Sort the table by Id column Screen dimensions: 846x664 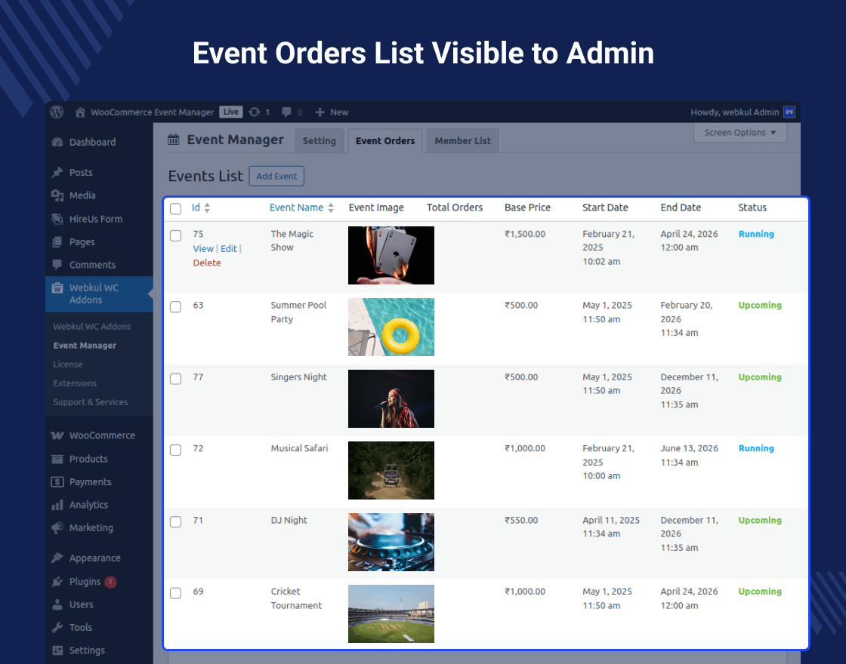pos(199,207)
